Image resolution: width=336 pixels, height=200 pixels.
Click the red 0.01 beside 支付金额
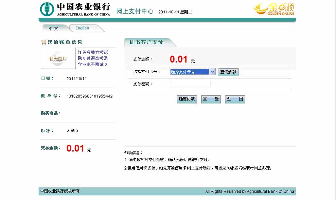178,59
